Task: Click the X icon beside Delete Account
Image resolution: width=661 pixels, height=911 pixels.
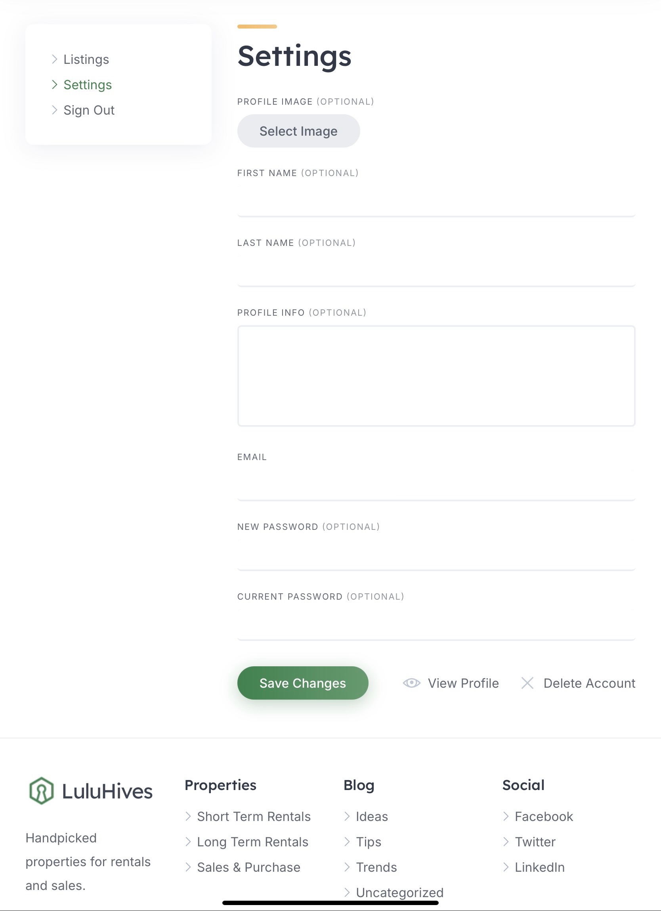Action: [527, 683]
